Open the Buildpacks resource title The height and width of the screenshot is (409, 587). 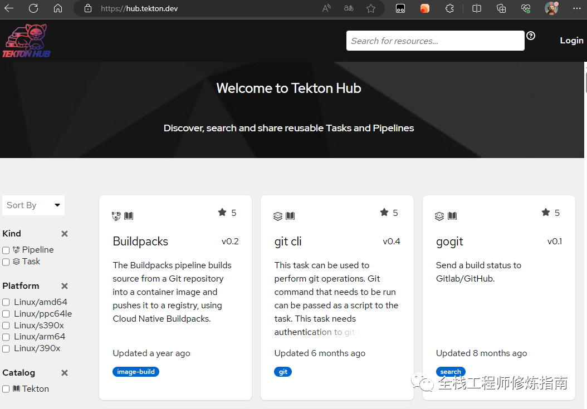click(140, 242)
